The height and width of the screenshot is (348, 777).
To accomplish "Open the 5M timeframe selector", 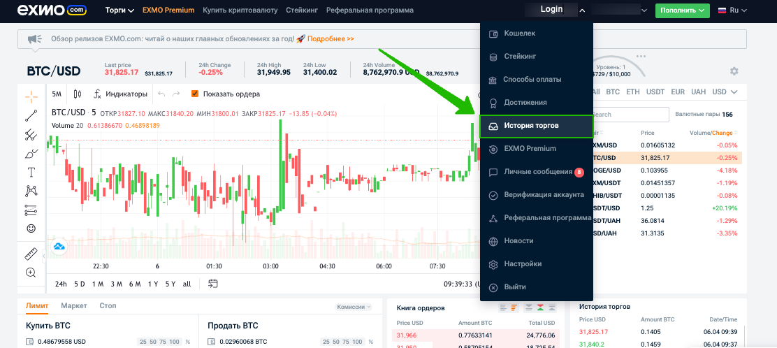I will pyautogui.click(x=57, y=94).
